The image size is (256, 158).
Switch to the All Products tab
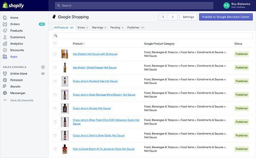pyautogui.click(x=64, y=28)
